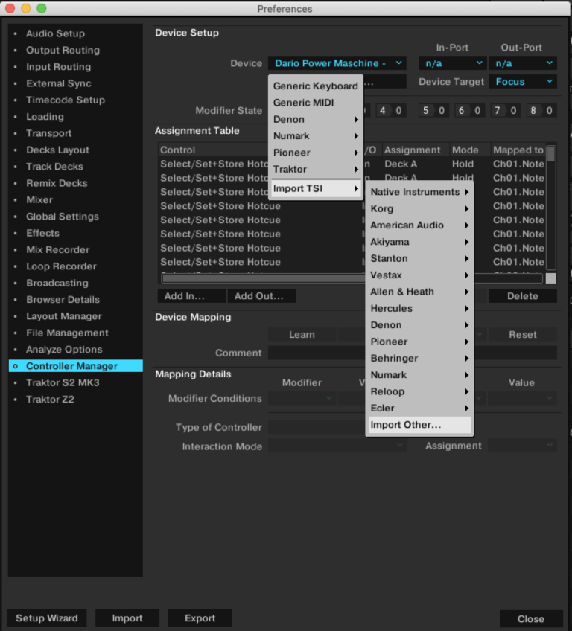Go to Audio Setup preferences

pos(56,33)
